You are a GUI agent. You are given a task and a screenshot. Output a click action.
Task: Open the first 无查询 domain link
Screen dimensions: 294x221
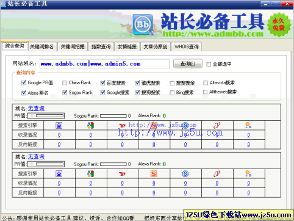[x=36, y=109]
